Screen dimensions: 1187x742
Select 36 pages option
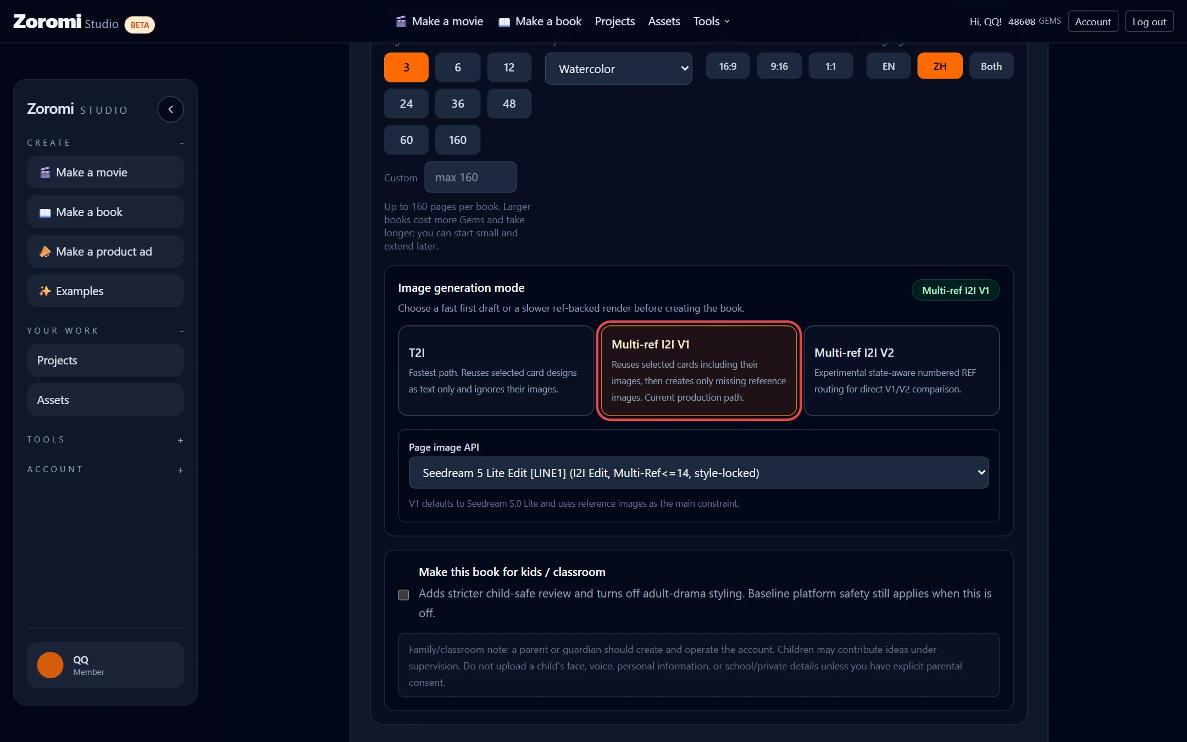[x=458, y=103]
